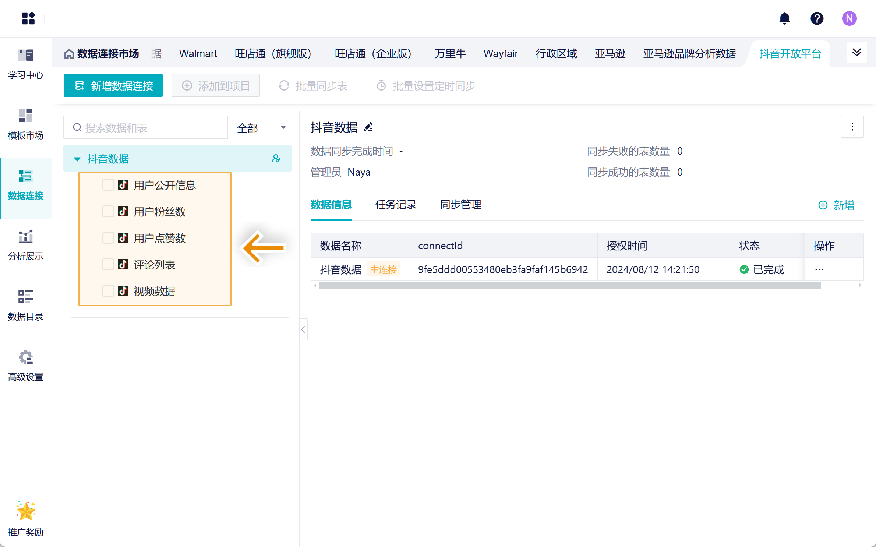Switch to the 同步管理 tab
This screenshot has height=547, width=876.
[460, 205]
